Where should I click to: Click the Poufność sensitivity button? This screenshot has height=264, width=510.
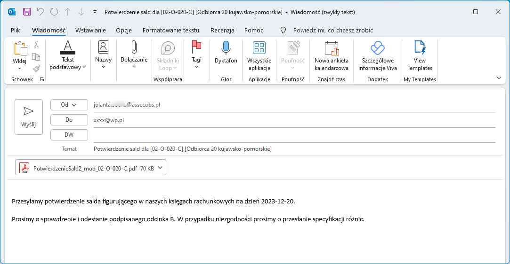(x=293, y=55)
